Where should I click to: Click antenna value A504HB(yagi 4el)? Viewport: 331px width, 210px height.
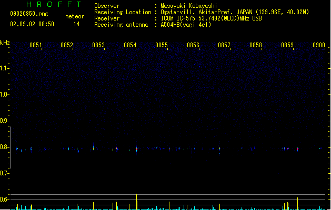(x=186, y=25)
